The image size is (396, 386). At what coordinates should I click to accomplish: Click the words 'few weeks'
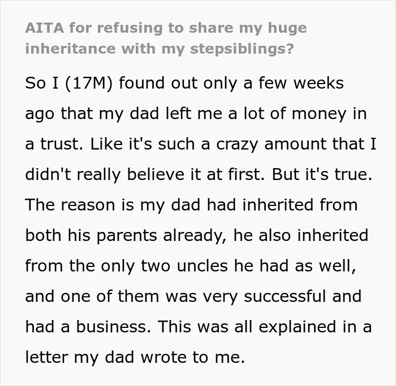click(301, 83)
